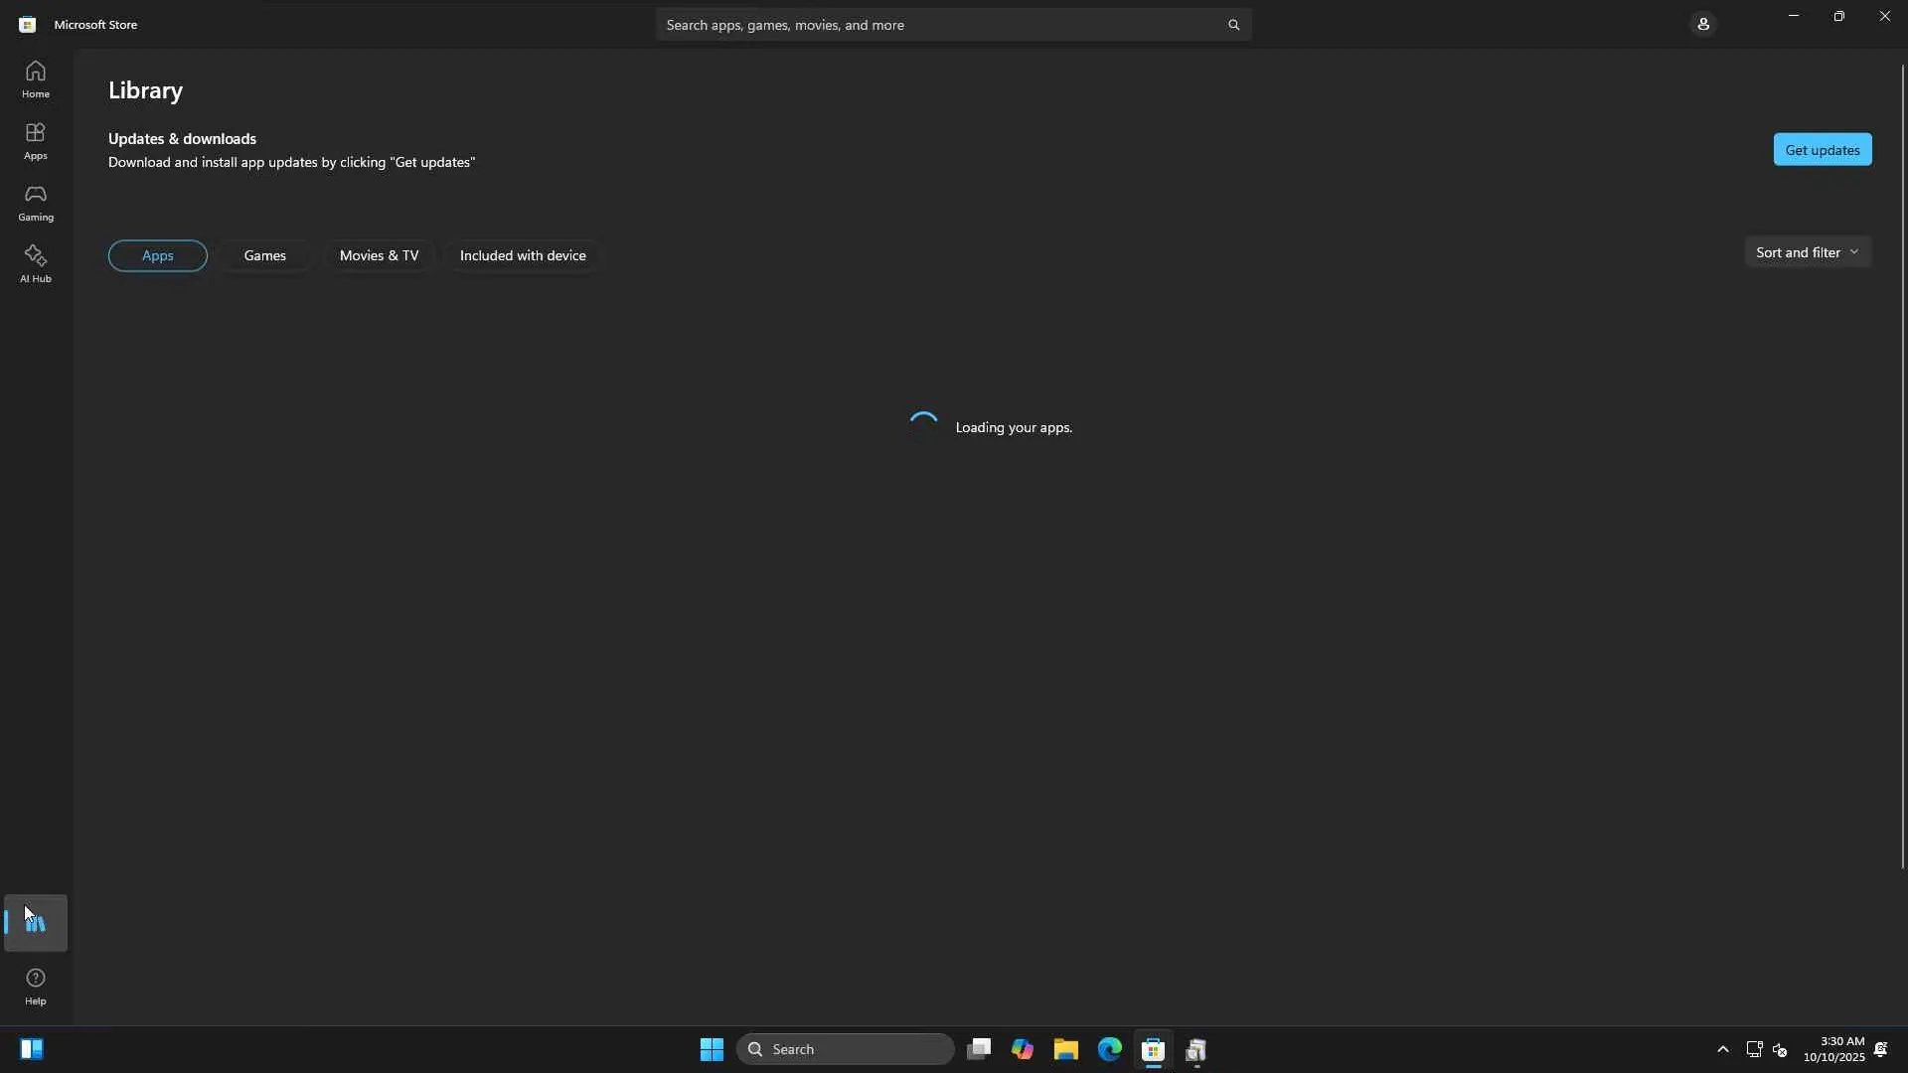Open the Apps section in the sidebar
This screenshot has height=1073, width=1908.
click(x=36, y=141)
